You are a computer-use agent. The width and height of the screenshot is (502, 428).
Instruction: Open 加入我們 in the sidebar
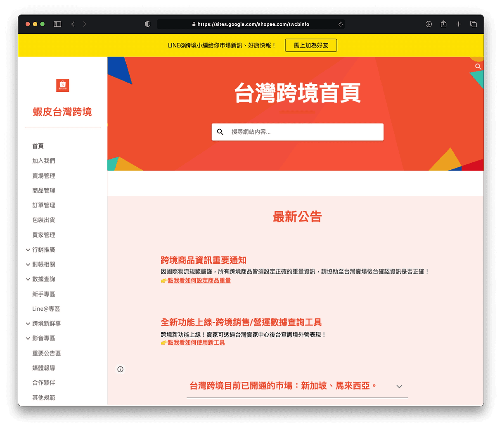(x=44, y=161)
